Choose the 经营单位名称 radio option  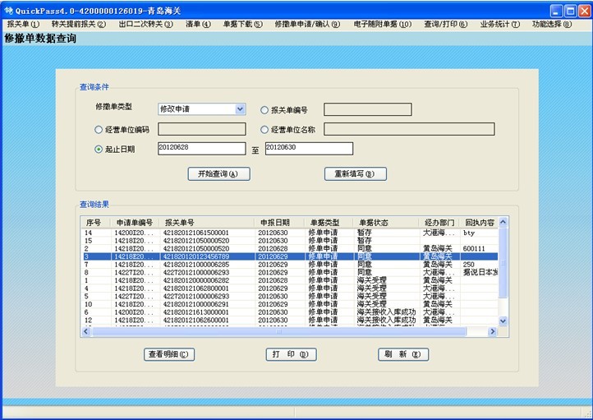(264, 130)
